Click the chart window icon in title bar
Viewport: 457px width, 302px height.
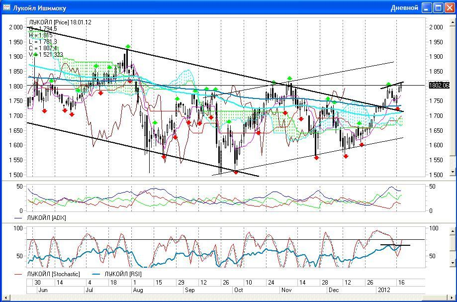pos(6,7)
